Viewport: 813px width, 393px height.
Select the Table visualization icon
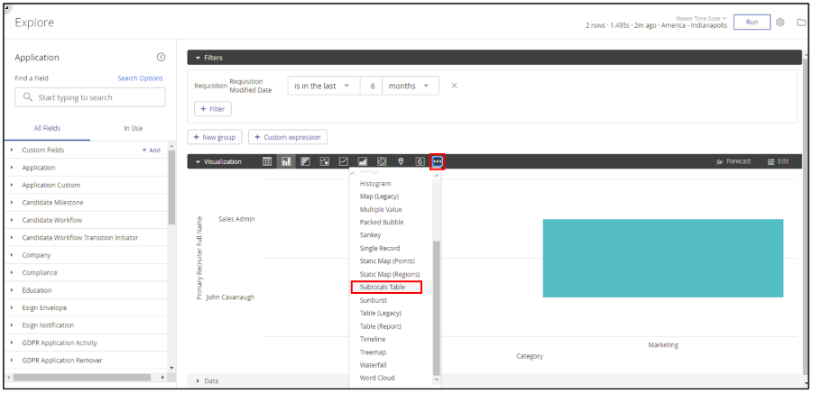click(x=267, y=161)
